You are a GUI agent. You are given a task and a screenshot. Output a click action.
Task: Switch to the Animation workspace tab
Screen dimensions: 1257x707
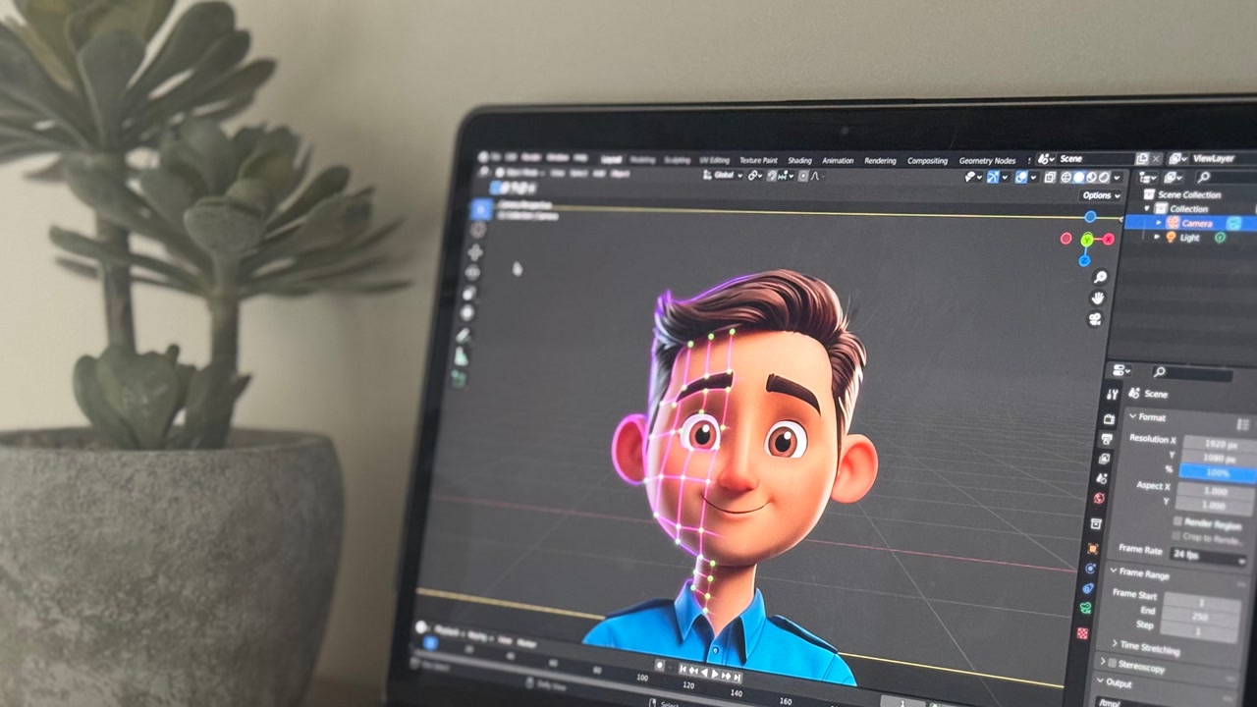[x=838, y=160]
